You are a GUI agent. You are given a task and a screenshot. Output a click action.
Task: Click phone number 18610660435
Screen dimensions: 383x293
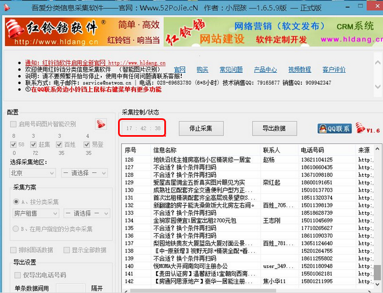(317, 167)
